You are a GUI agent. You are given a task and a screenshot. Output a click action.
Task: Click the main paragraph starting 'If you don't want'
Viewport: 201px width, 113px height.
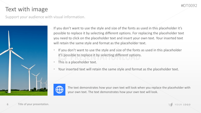point(118,36)
